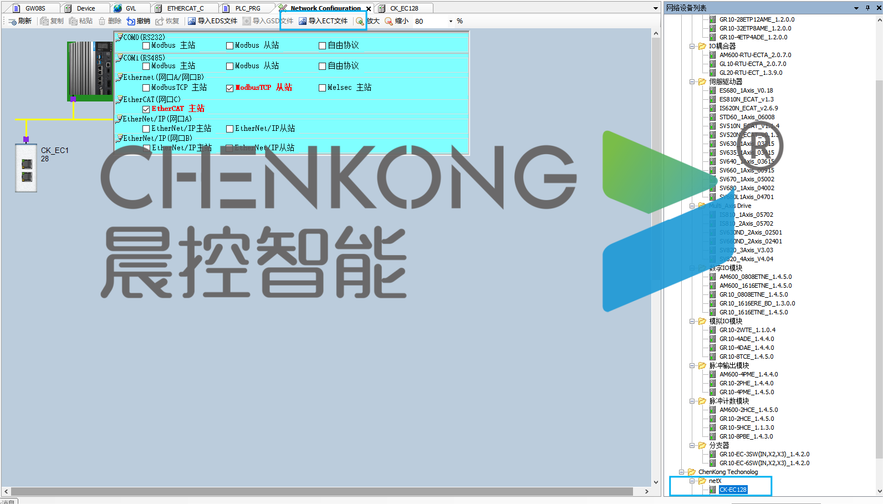This screenshot has width=883, height=504.
Task: Enable COM0 Modbus 从站 checkbox
Action: click(229, 45)
